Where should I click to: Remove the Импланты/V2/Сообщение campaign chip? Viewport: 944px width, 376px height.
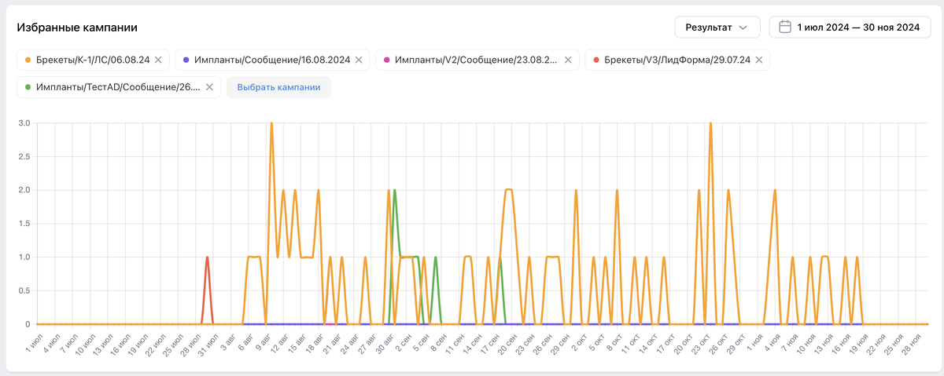[x=568, y=60]
